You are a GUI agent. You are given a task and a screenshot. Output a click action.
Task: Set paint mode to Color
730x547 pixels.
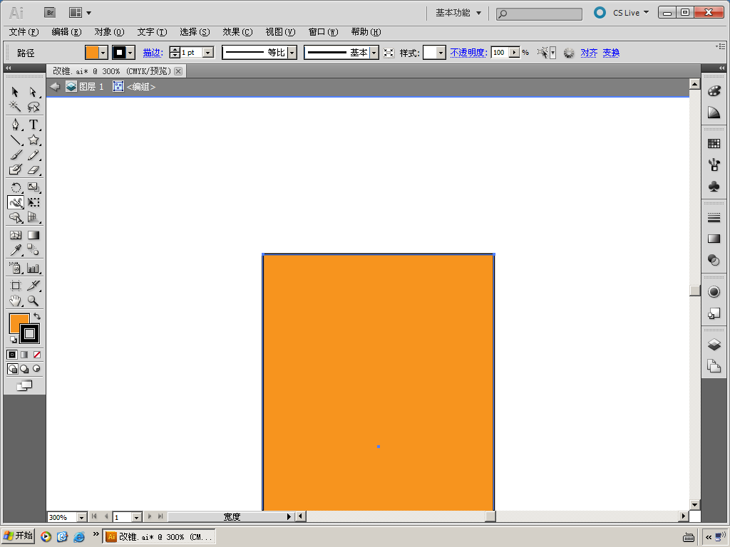pos(12,355)
